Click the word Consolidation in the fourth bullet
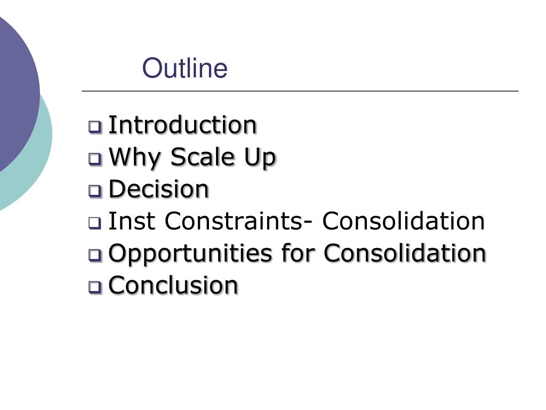Image resolution: width=546 pixels, height=410 pixels. 403,221
